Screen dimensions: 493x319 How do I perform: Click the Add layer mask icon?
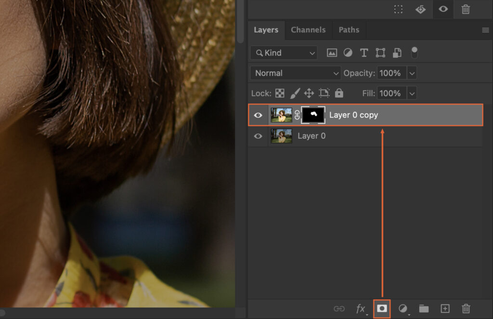tap(382, 309)
